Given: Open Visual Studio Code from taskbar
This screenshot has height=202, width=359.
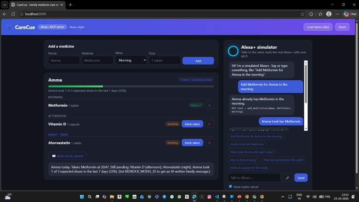Looking at the screenshot, I should (x=217, y=197).
